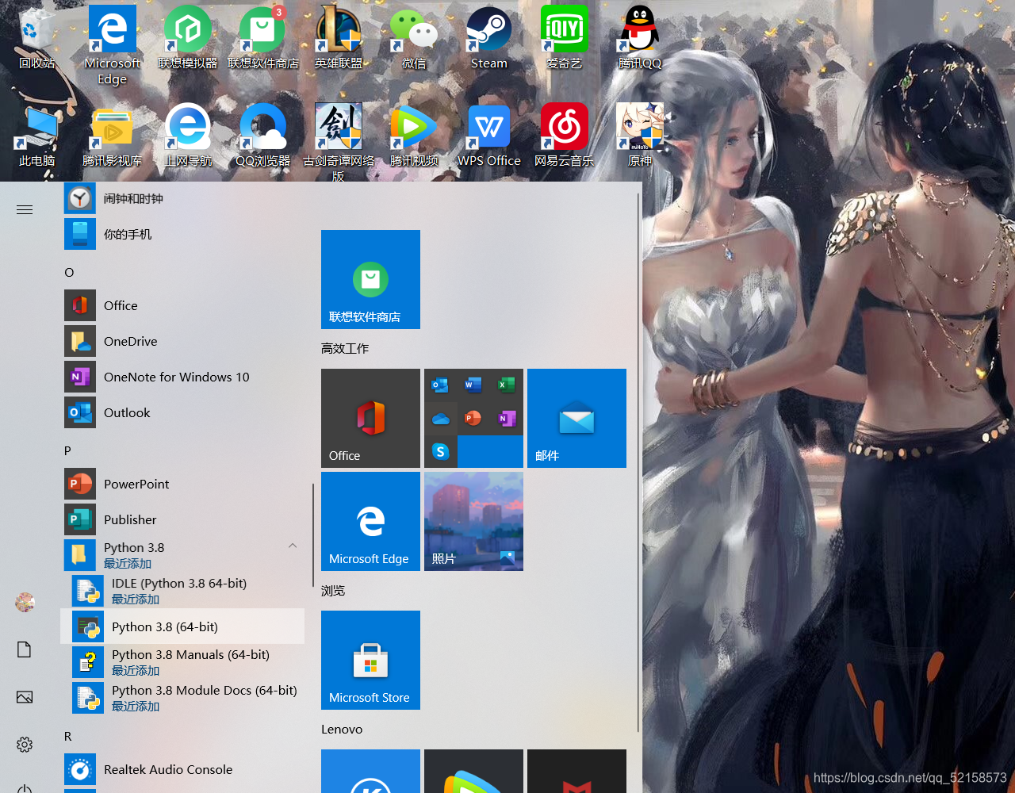Screen dimensions: 1015x793
Task: Open 你的手机 in the app list
Action: (x=182, y=234)
